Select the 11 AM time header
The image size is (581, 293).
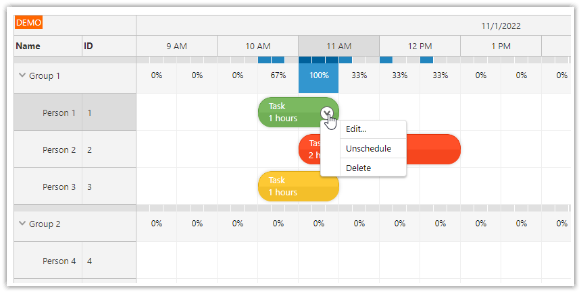(x=338, y=46)
